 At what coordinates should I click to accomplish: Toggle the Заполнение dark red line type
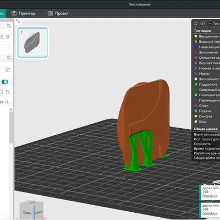[207, 52]
